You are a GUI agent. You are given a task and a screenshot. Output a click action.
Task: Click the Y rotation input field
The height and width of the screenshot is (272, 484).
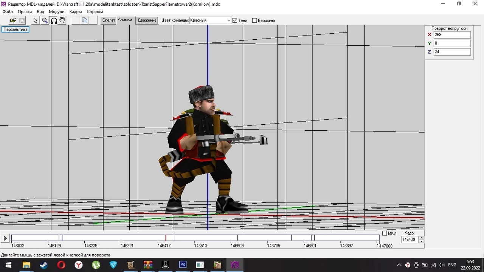point(452,43)
